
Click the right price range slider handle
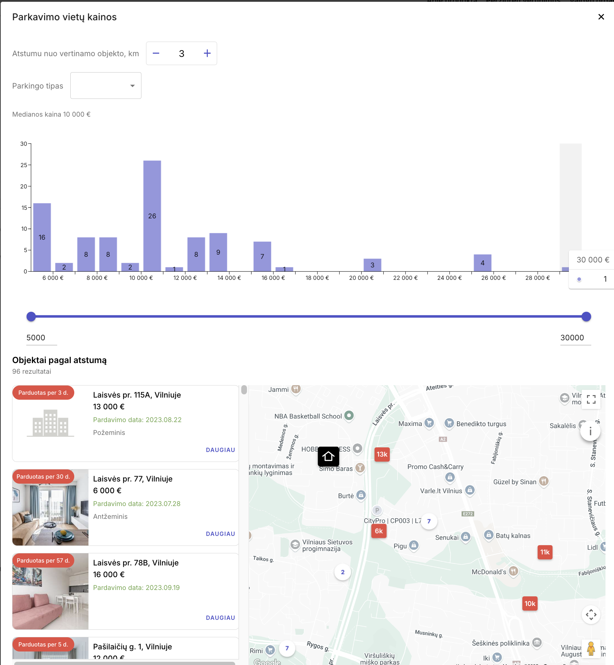click(586, 316)
